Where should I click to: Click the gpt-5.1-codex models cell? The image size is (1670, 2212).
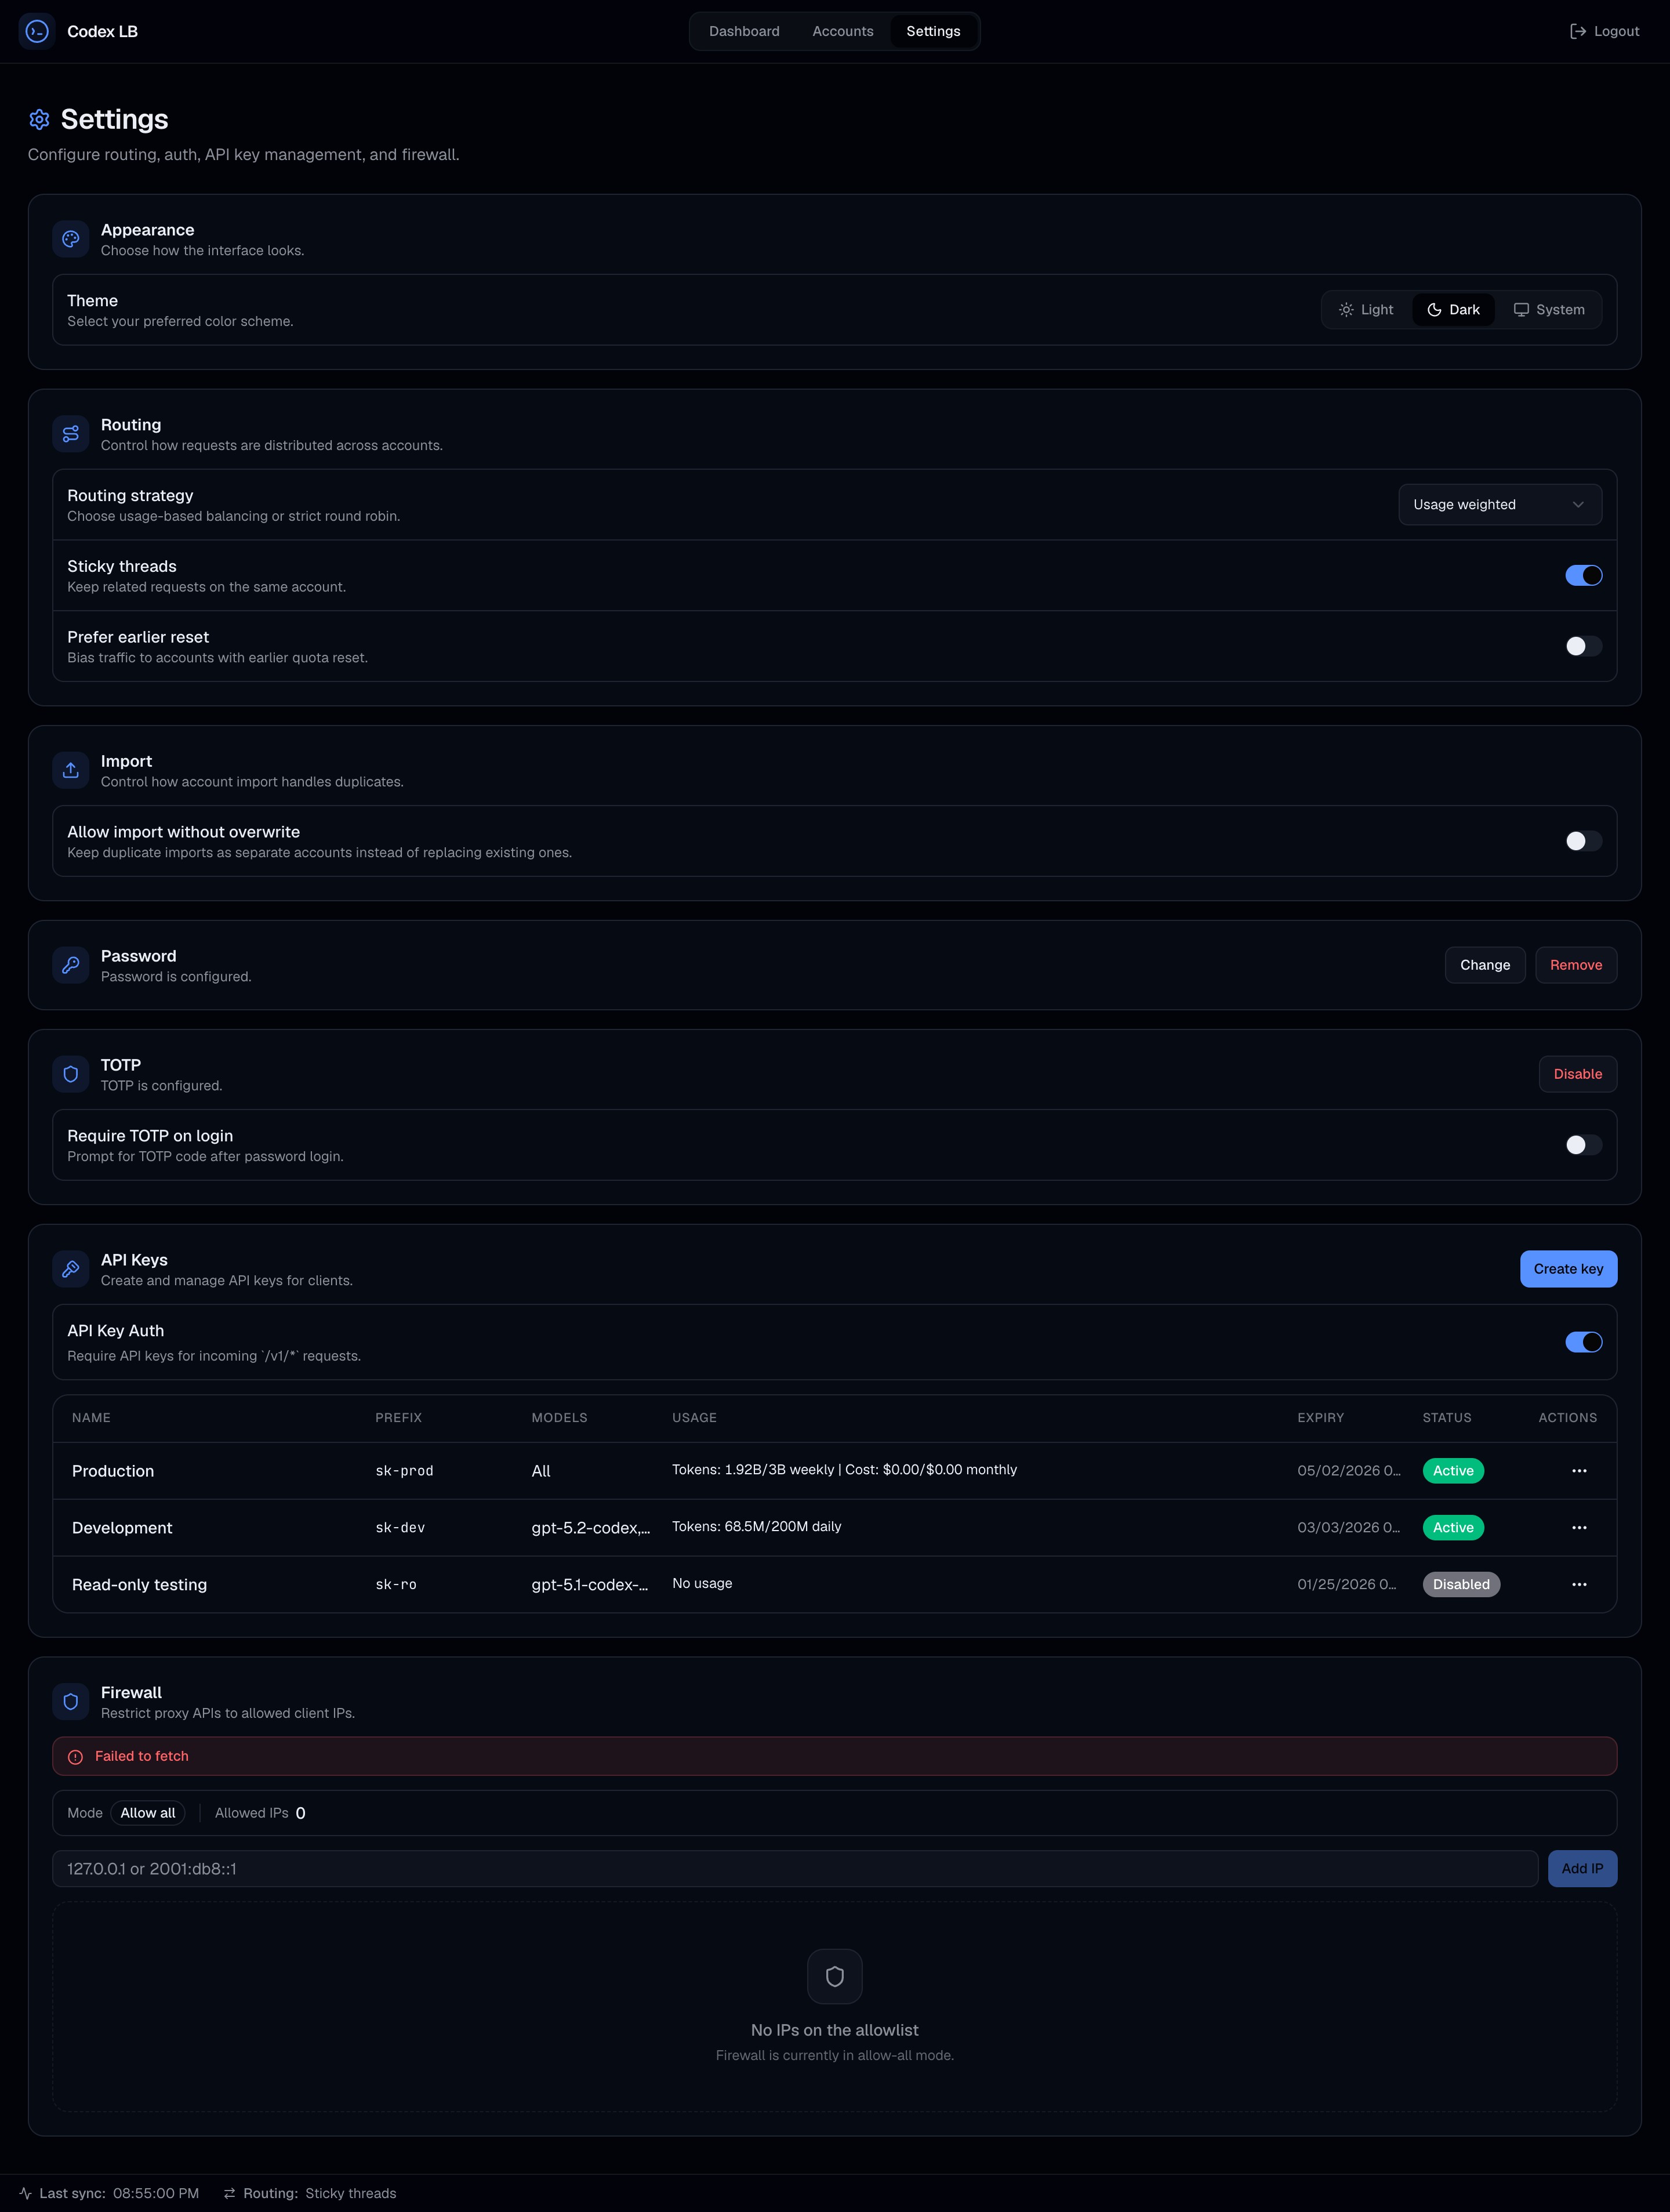(589, 1585)
